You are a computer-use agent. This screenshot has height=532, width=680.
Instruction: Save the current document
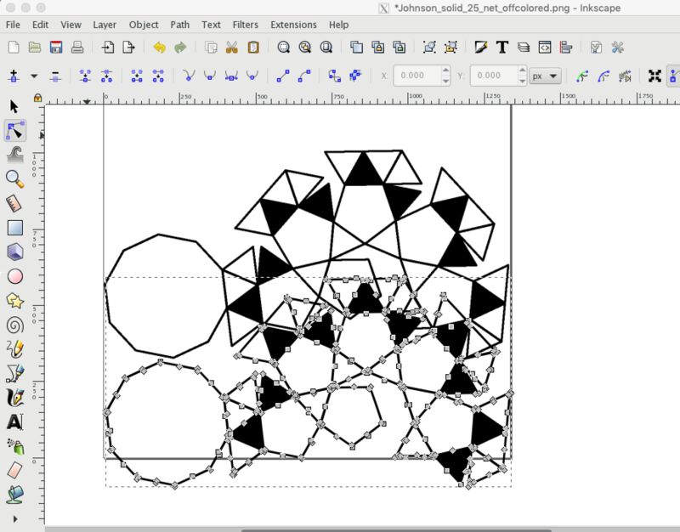point(56,48)
